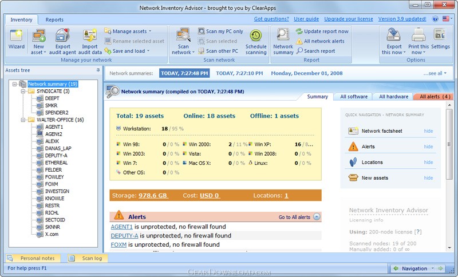The width and height of the screenshot is (458, 277).
Task: Hide the Locations section in quick navigation
Action: (428, 163)
